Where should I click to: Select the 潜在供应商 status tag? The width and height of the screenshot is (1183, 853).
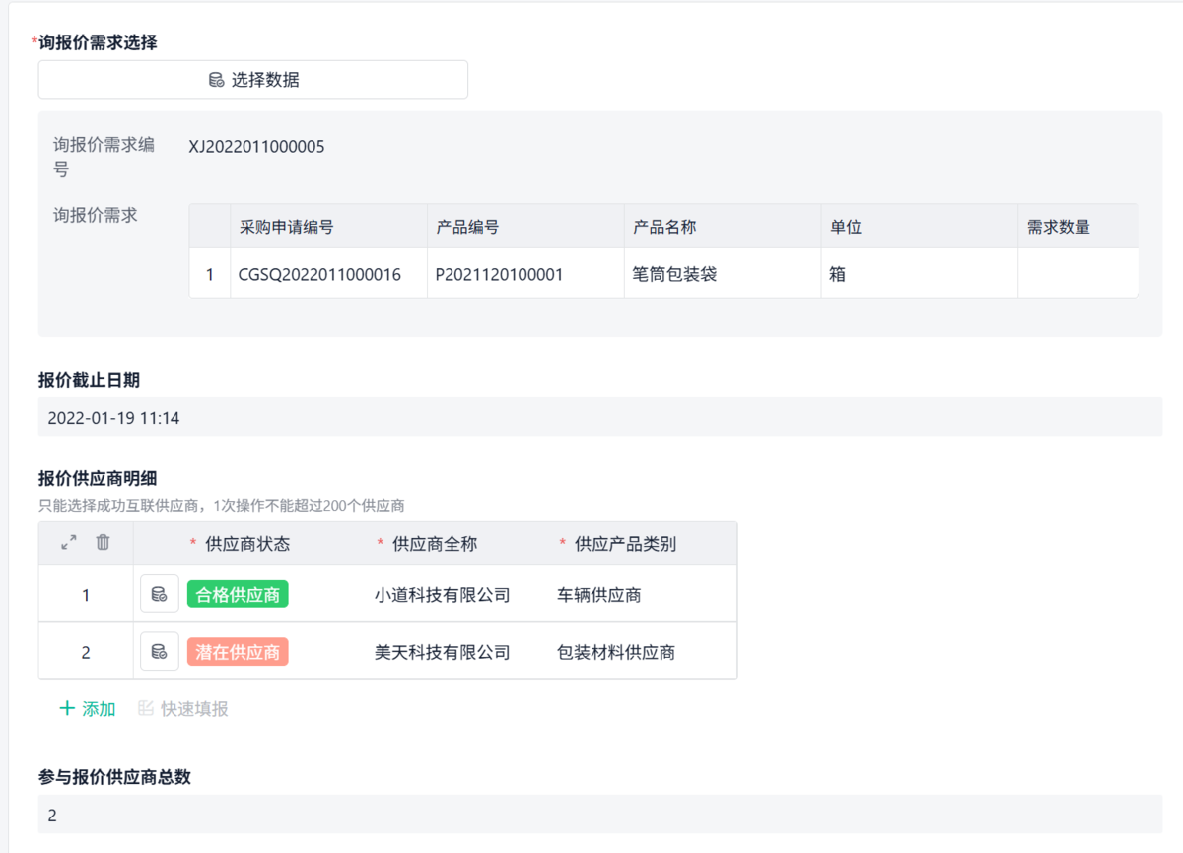point(238,652)
